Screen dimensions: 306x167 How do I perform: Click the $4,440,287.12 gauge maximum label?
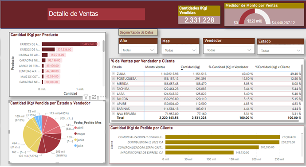(x=283, y=23)
